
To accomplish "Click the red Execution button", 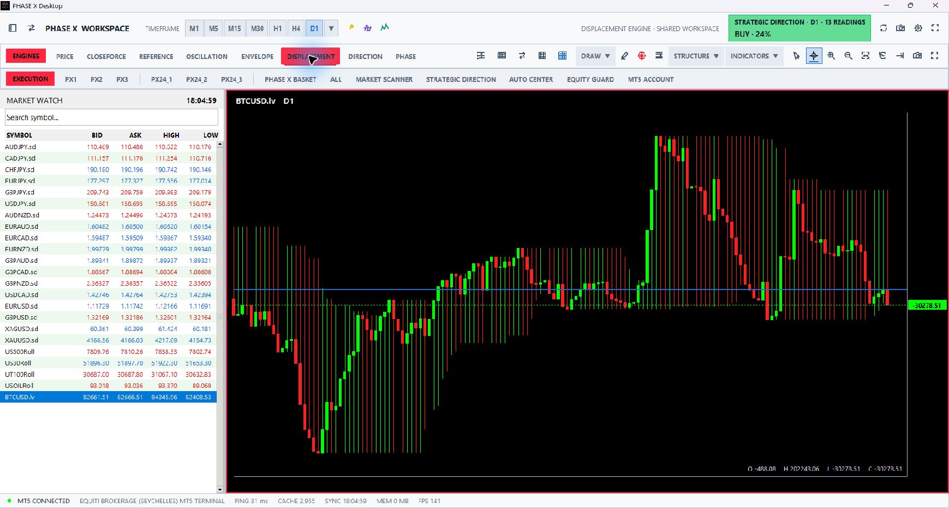I will tap(31, 79).
